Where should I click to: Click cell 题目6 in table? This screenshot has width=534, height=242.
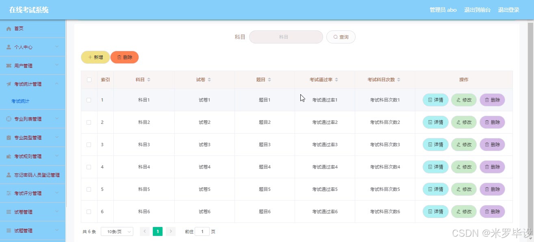tap(265, 212)
